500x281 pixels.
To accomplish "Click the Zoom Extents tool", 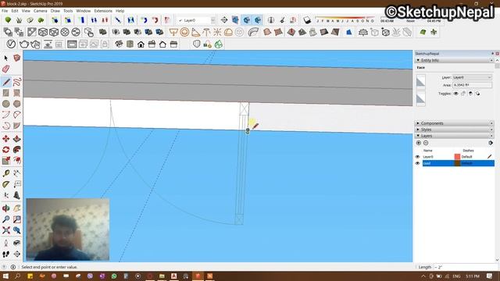I will (x=5, y=230).
